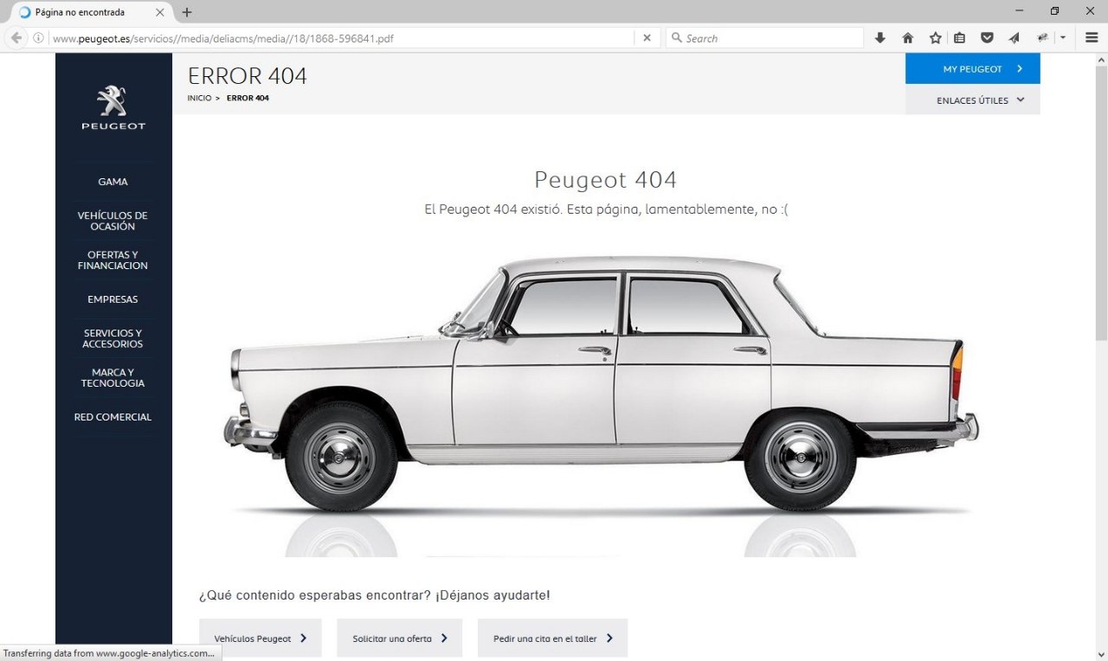Click the INICIO breadcrumb link
The image size is (1108, 661).
click(x=199, y=98)
